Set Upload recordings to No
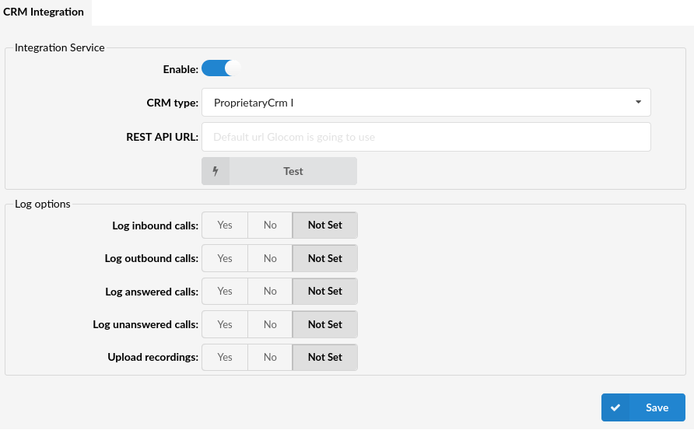The height and width of the screenshot is (430, 694). tap(270, 357)
